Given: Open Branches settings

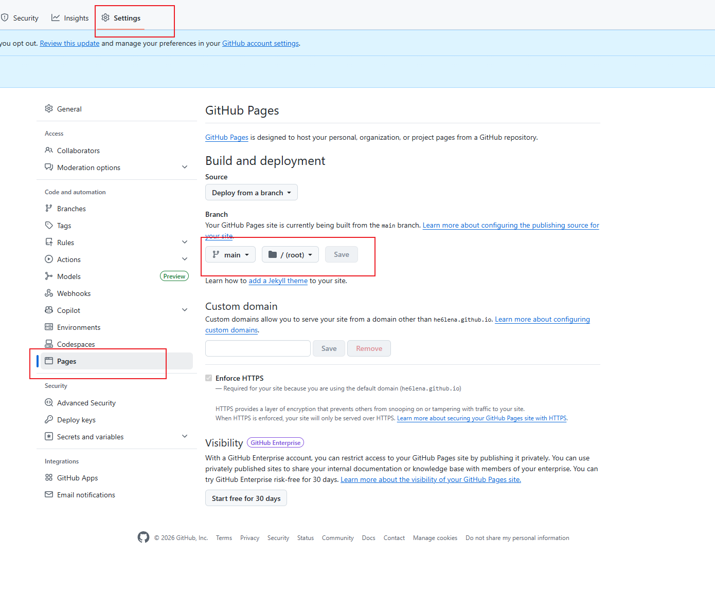Looking at the screenshot, I should tap(117, 209).
